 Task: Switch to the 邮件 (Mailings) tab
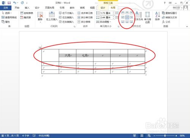click(72, 8)
